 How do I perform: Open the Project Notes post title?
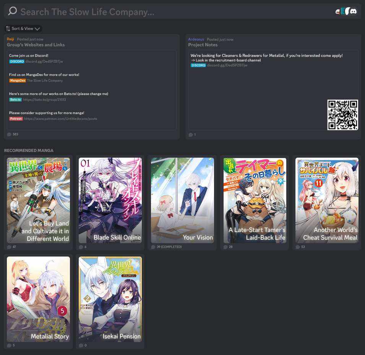pyautogui.click(x=203, y=45)
